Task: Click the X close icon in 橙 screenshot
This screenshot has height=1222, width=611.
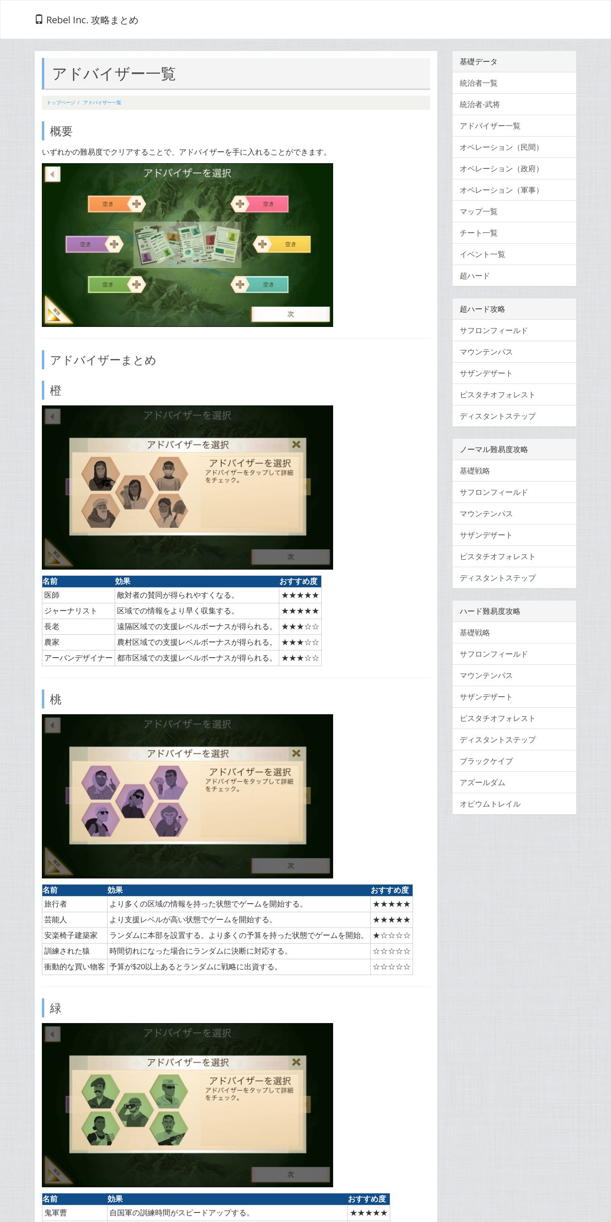Action: click(296, 444)
